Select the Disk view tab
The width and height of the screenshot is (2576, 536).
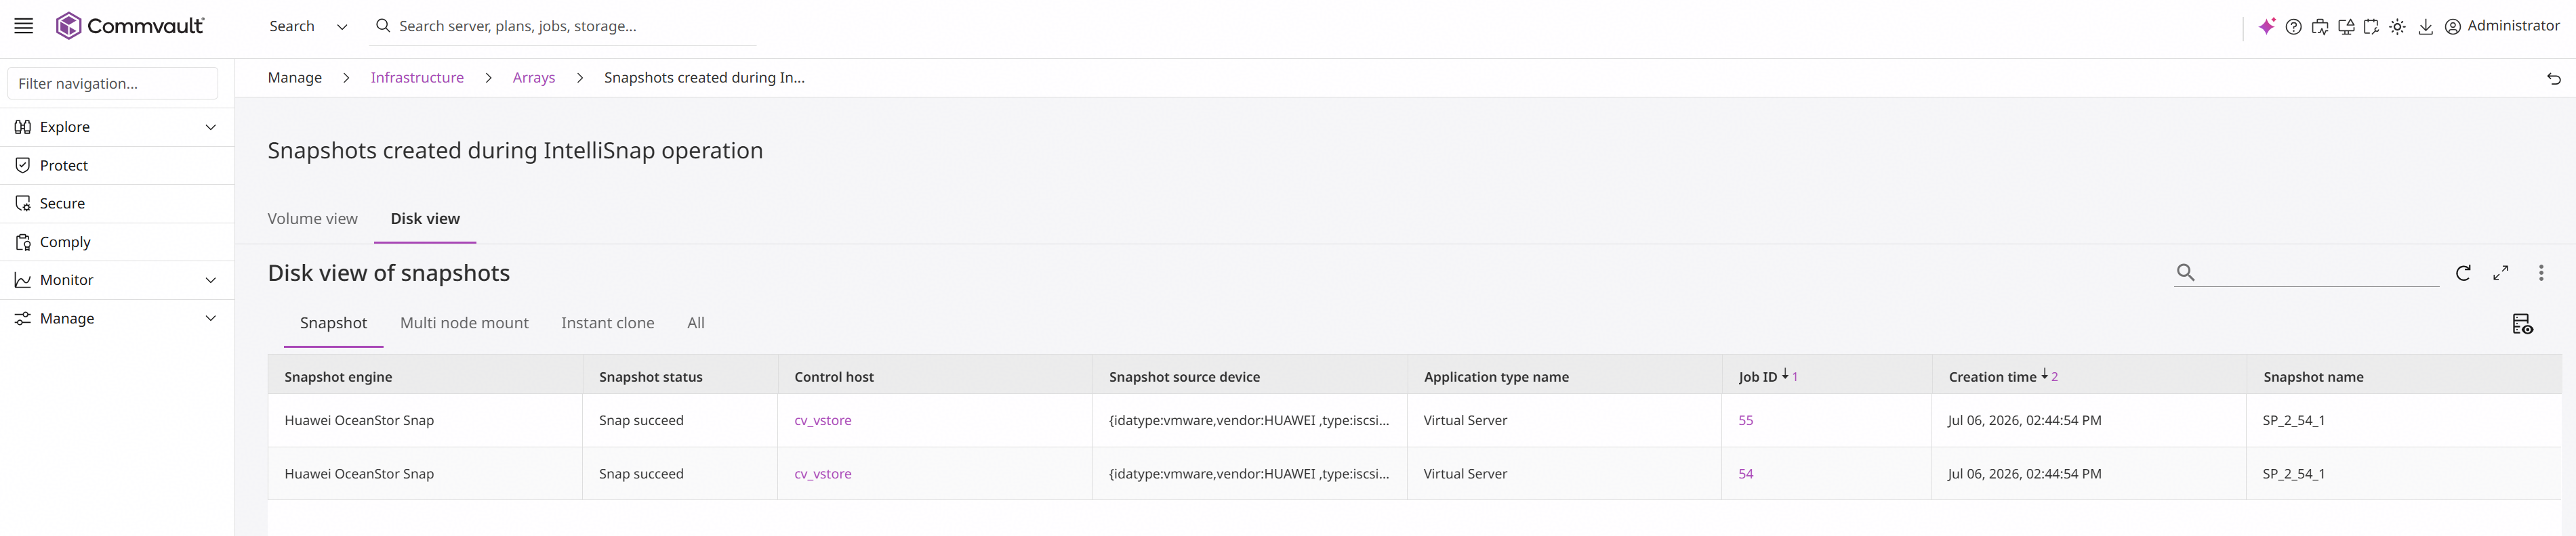(x=425, y=219)
